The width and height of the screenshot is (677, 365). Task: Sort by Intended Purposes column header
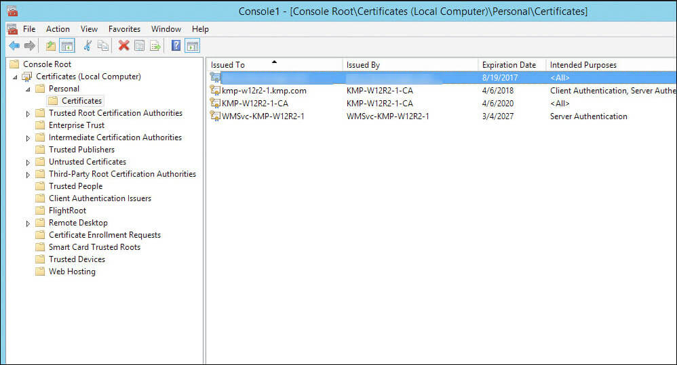tap(611, 65)
